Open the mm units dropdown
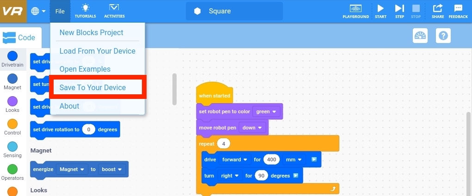This screenshot has height=196, width=472. pos(294,159)
